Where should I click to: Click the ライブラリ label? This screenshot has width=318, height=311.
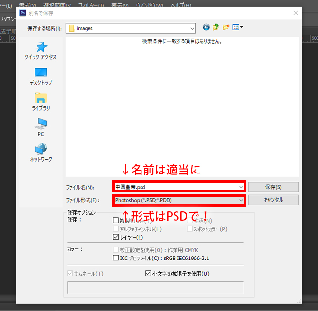point(41,108)
